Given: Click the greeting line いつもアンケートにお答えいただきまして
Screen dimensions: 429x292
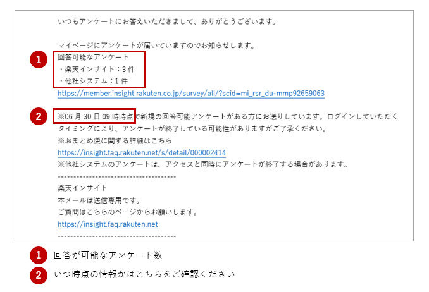Looking at the screenshot, I should (167, 21).
